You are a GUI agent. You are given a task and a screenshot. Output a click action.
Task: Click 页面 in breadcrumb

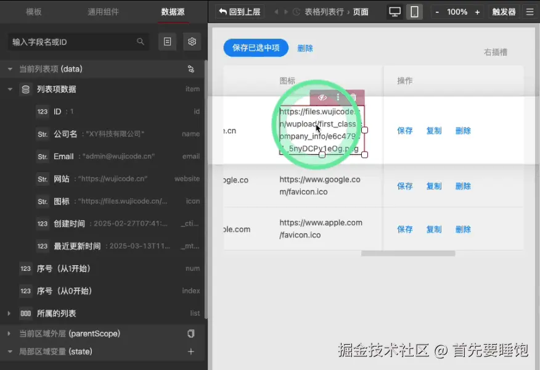[x=361, y=12]
